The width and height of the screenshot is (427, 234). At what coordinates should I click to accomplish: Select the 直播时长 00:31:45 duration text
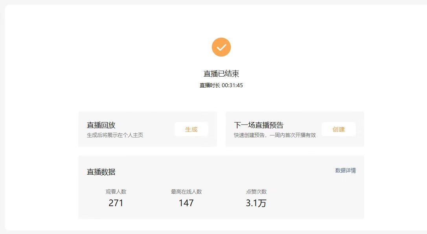point(221,85)
